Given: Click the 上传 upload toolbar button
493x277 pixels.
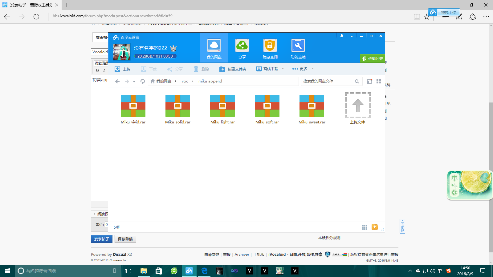Looking at the screenshot, I should coord(122,69).
